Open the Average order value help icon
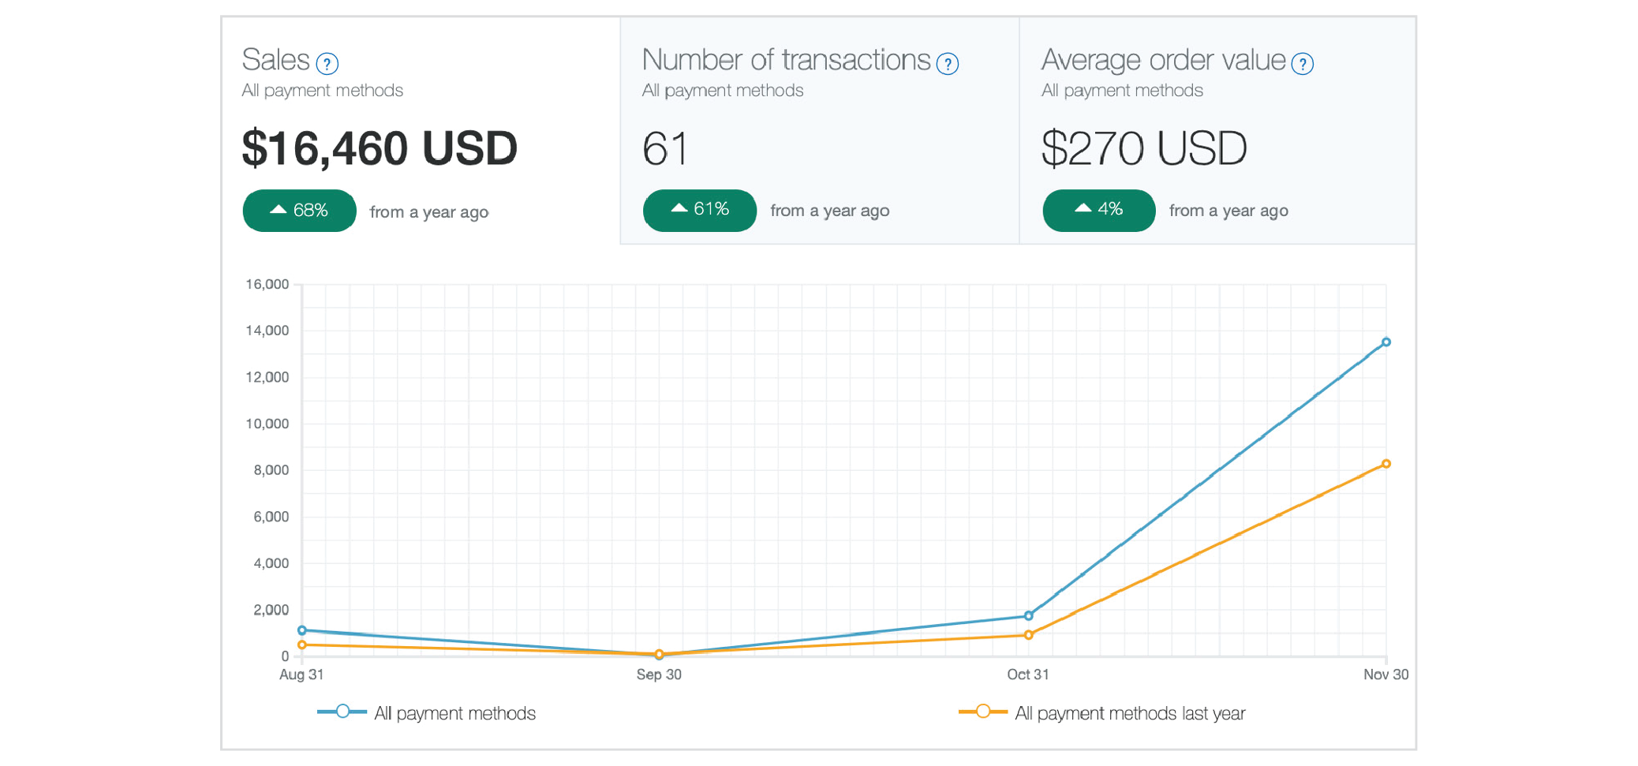1638x766 pixels. [x=1302, y=63]
